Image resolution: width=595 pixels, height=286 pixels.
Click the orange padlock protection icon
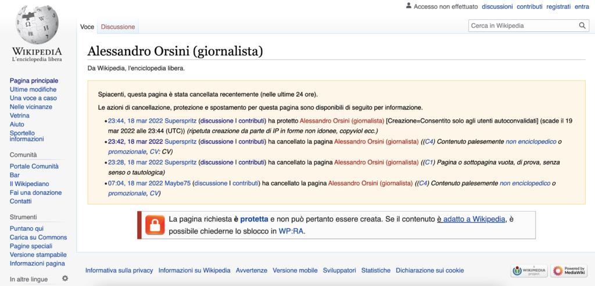pyautogui.click(x=154, y=225)
